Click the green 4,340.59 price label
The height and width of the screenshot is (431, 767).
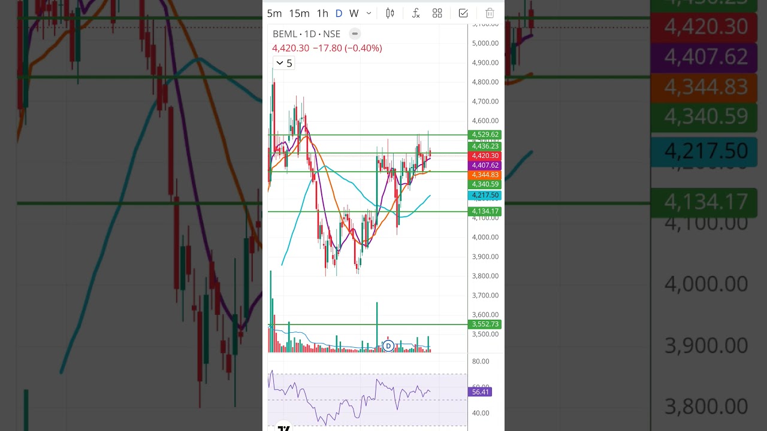tap(485, 184)
